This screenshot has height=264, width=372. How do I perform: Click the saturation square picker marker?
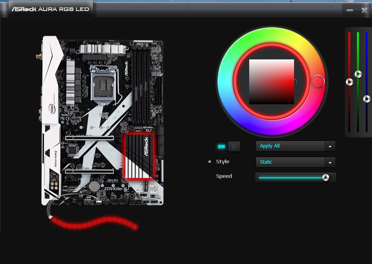(x=294, y=82)
